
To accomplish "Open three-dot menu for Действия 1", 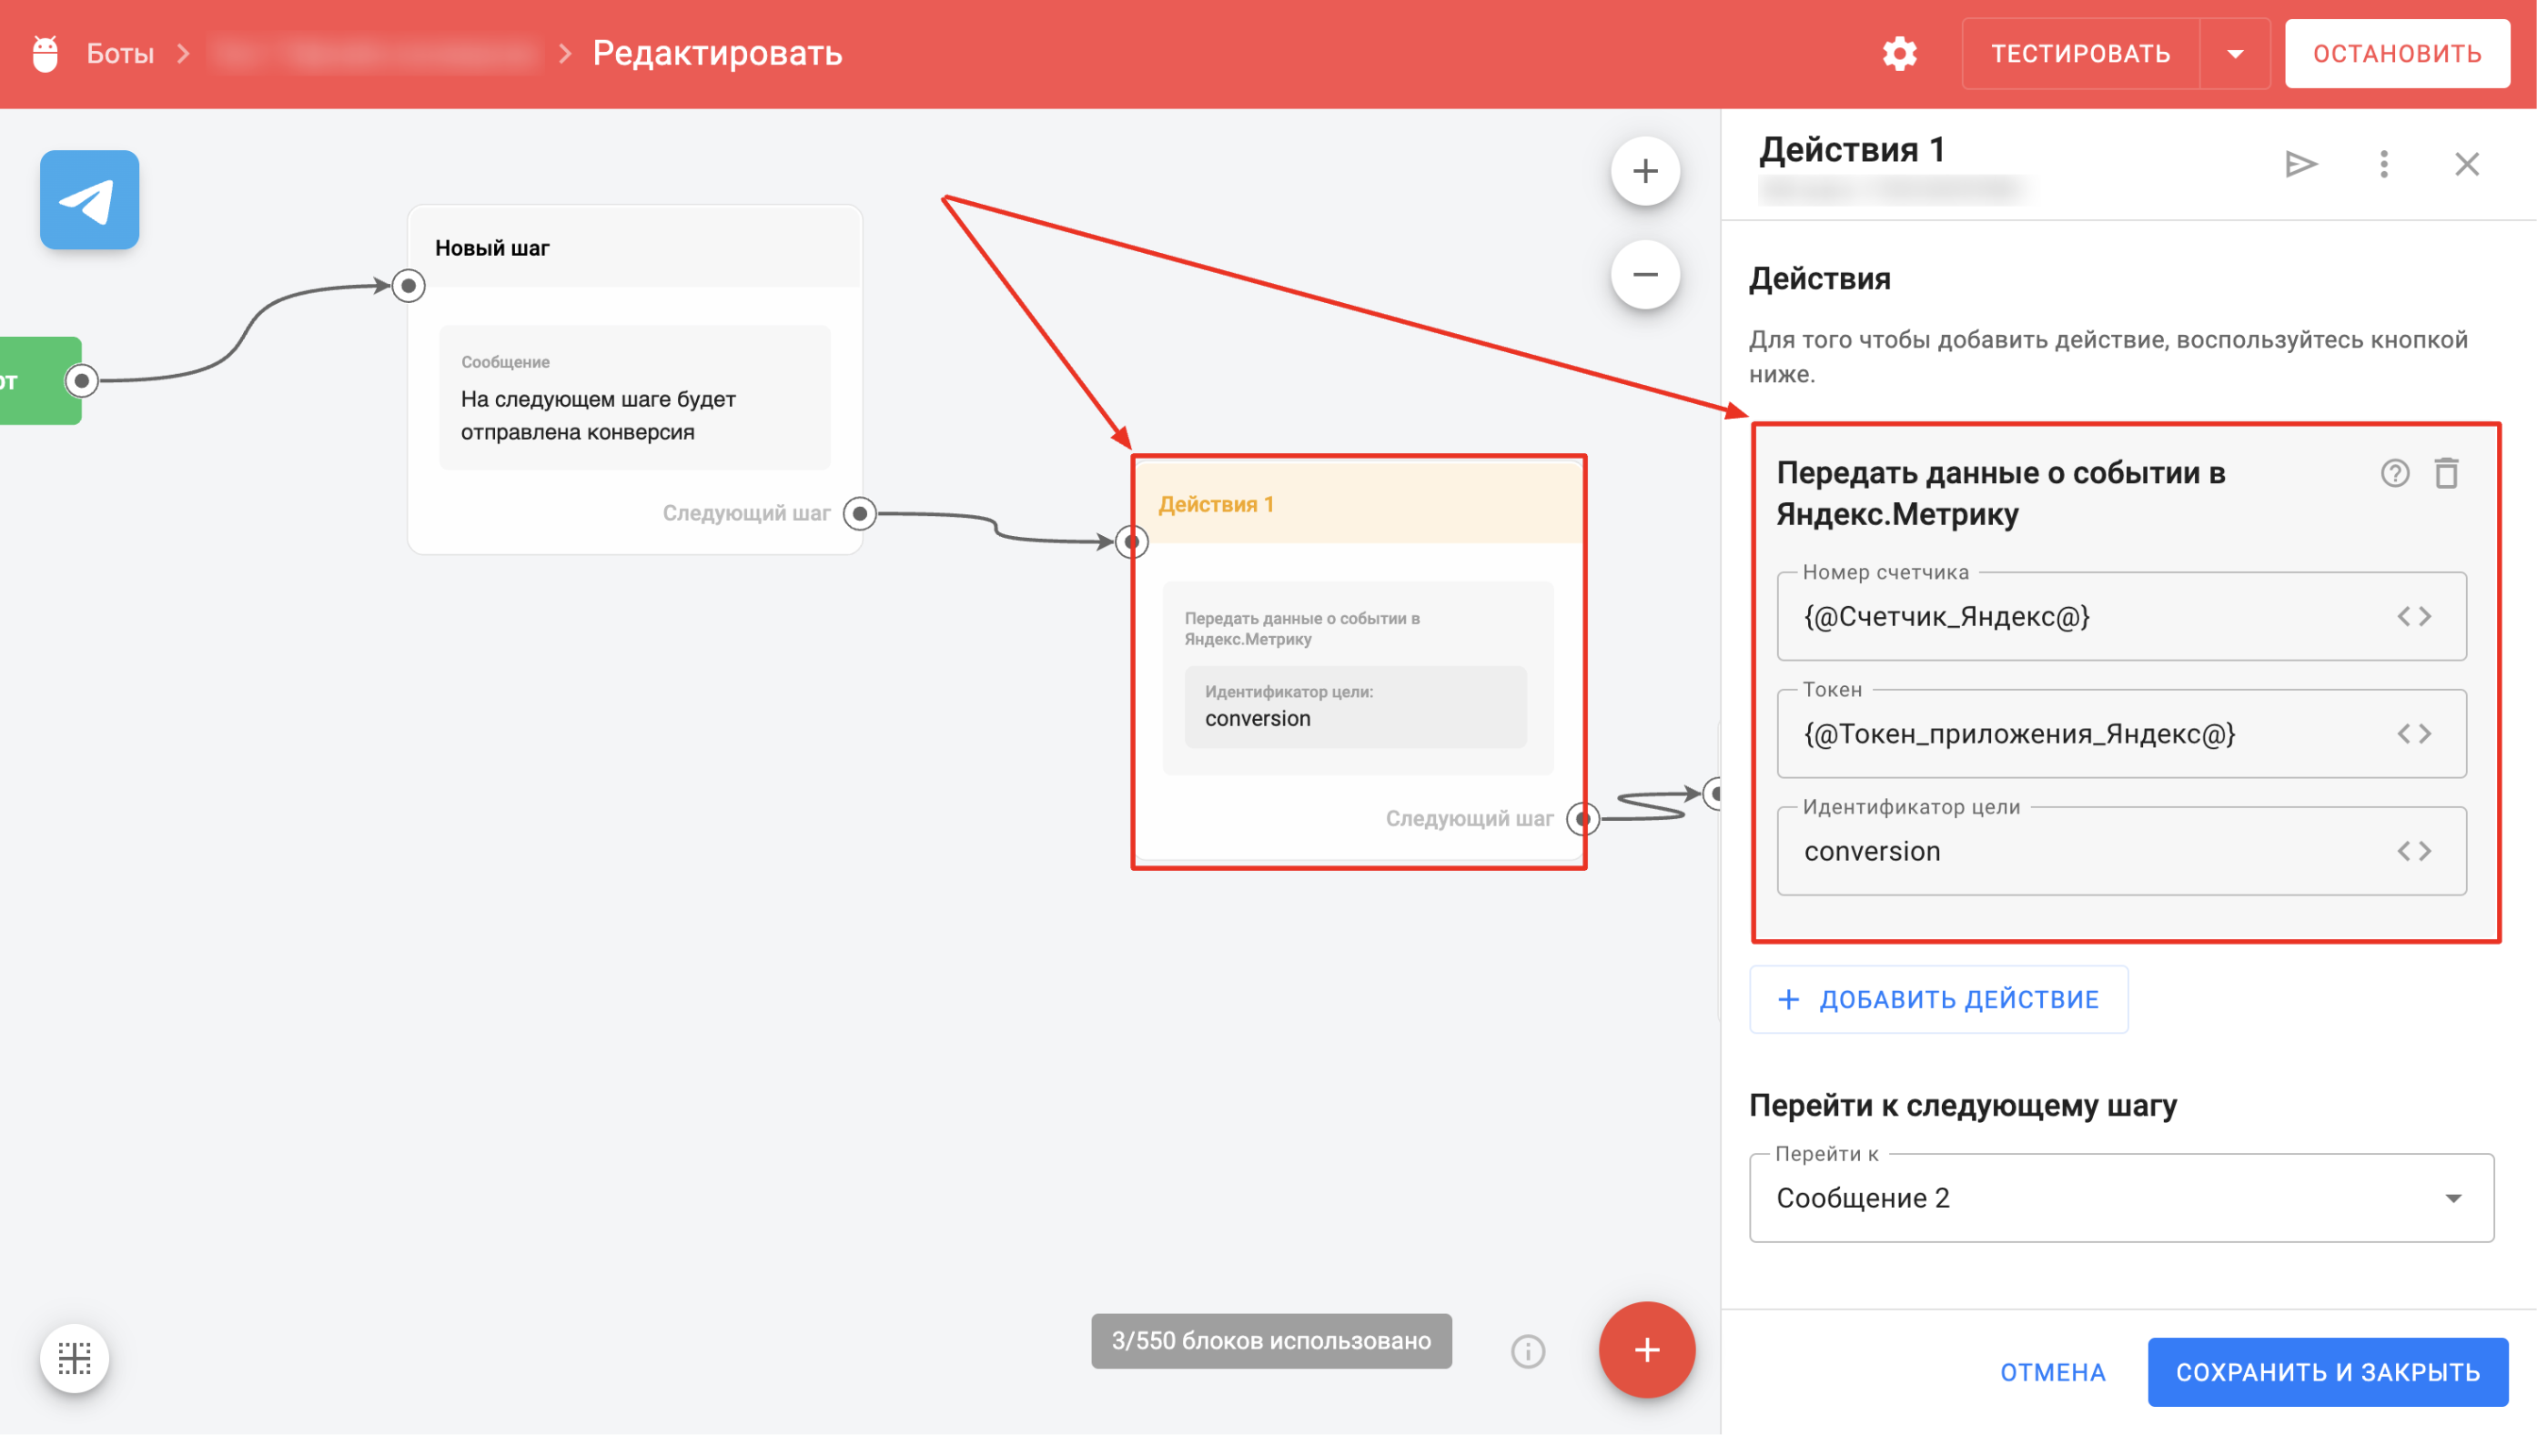I will [x=2383, y=164].
